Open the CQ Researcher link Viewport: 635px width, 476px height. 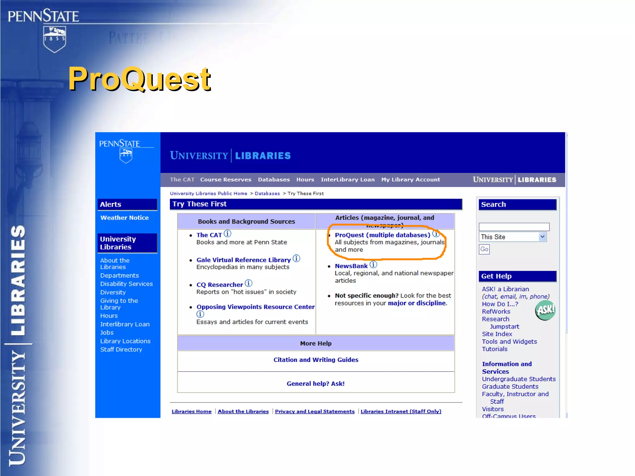220,285
